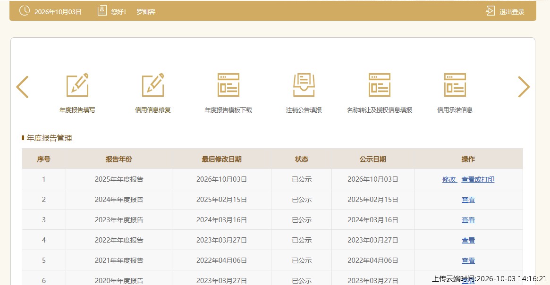Image resolution: width=550 pixels, height=285 pixels.
Task: Click the 最后修改日期 column header
Action: point(222,159)
